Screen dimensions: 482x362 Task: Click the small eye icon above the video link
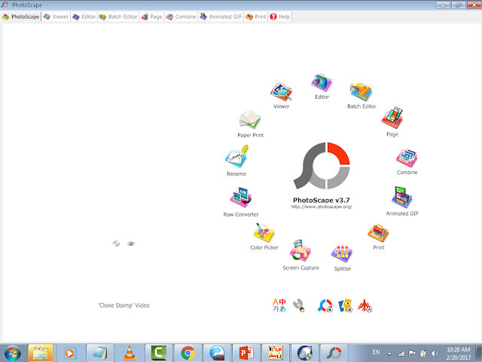coord(130,244)
